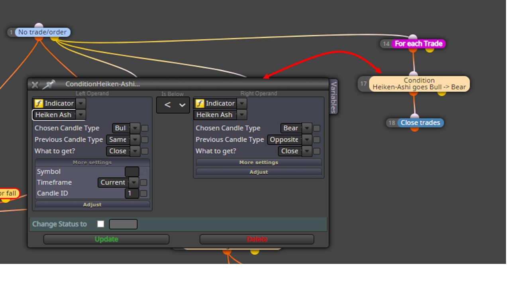The image size is (510, 287).
Task: Click number badge 18 of Close trades
Action: (x=392, y=123)
